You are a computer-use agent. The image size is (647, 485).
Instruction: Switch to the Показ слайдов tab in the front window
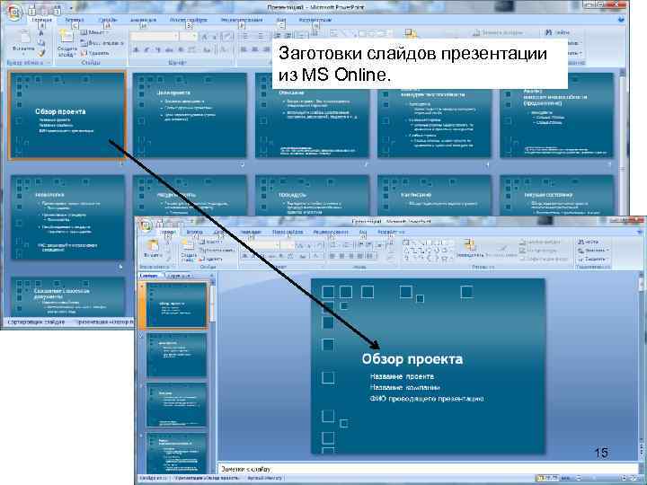(288, 233)
